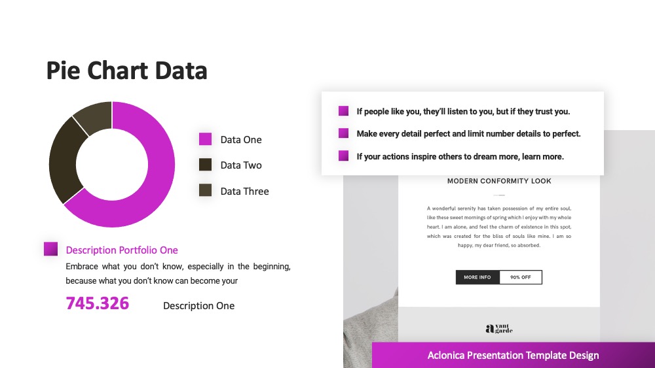655x368 pixels.
Task: Click the bullet beside Make every detail
Action: click(x=343, y=133)
